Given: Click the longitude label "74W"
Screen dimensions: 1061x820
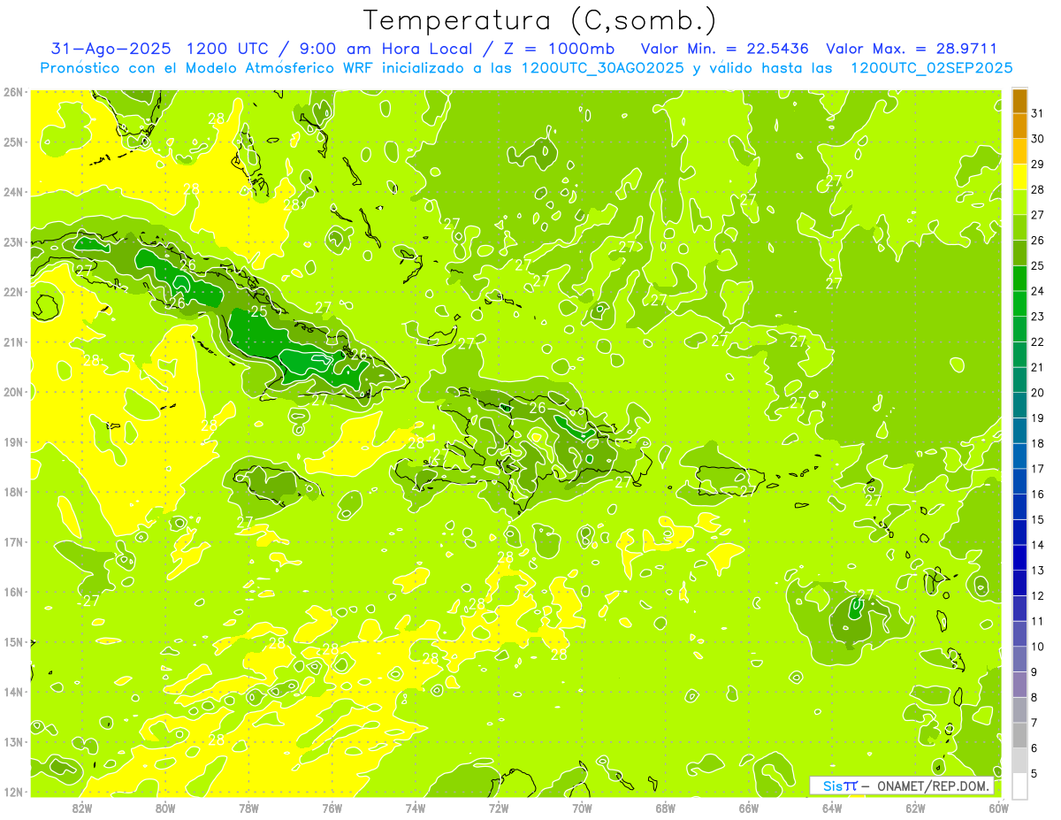Looking at the screenshot, I should (416, 808).
